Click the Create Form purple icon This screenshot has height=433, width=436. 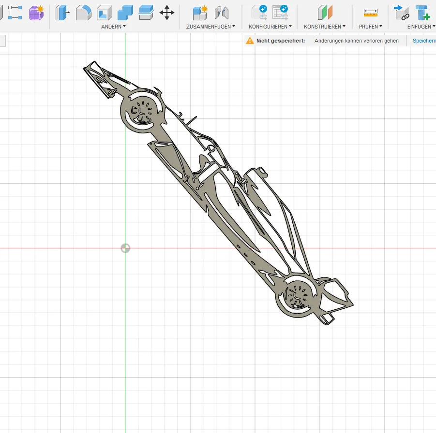click(x=36, y=13)
